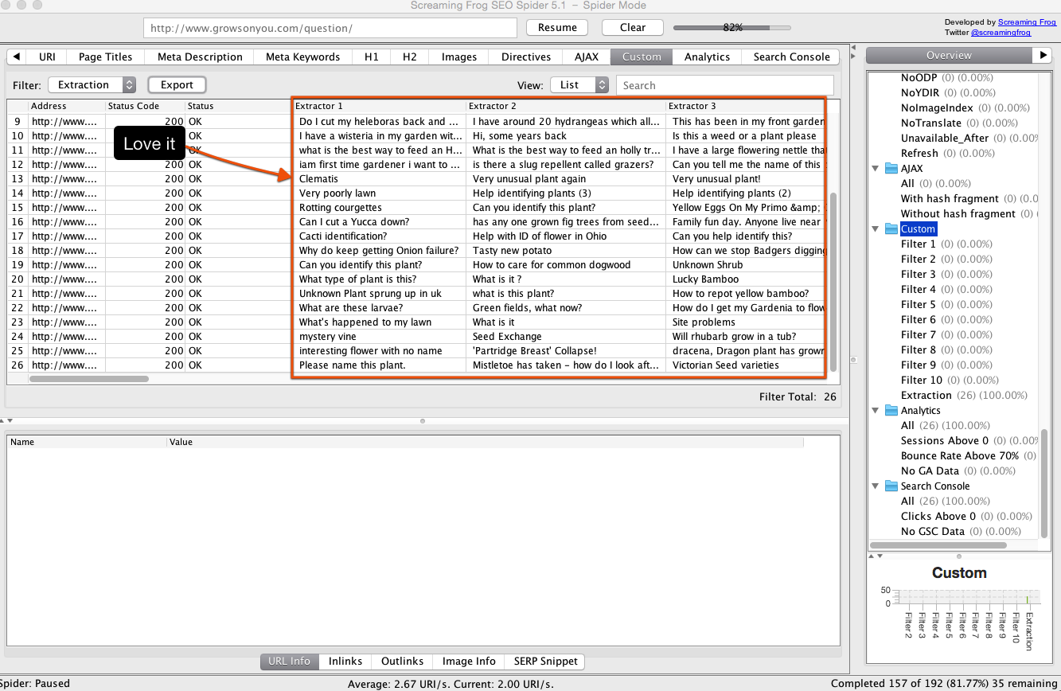This screenshot has width=1061, height=691.
Task: Sort by the Extractor 2 column header
Action: 565,106
